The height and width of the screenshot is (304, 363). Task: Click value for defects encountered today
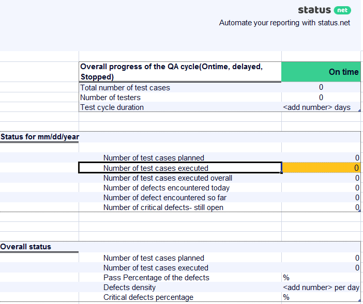tap(321, 187)
